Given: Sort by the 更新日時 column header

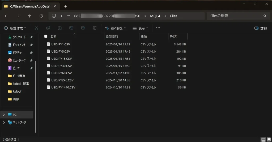Looking at the screenshot, I should [112, 36].
